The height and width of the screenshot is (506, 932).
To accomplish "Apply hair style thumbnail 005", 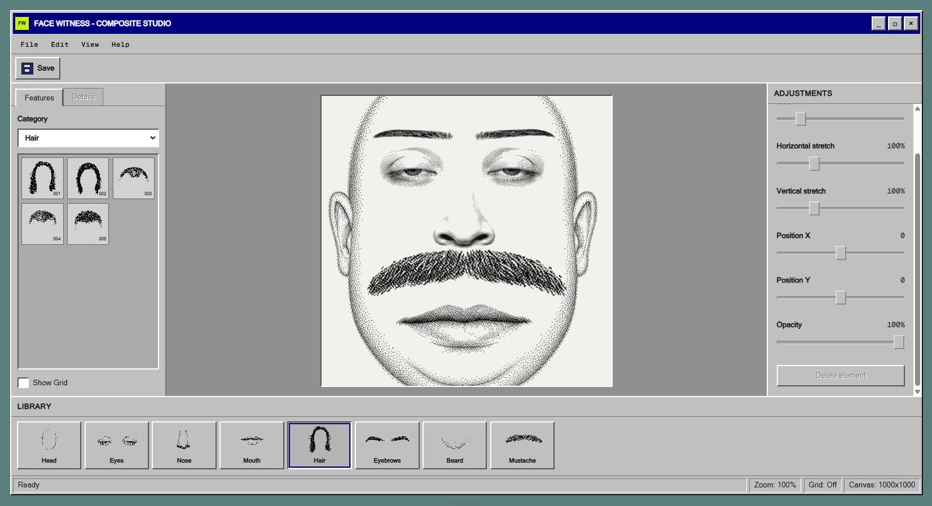I will (88, 224).
